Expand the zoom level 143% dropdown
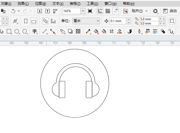 83,11
